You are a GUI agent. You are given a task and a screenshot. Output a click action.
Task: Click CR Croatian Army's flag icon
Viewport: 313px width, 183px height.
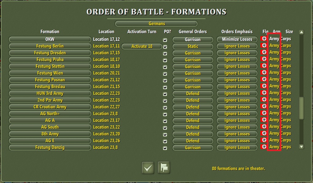pos(264,107)
